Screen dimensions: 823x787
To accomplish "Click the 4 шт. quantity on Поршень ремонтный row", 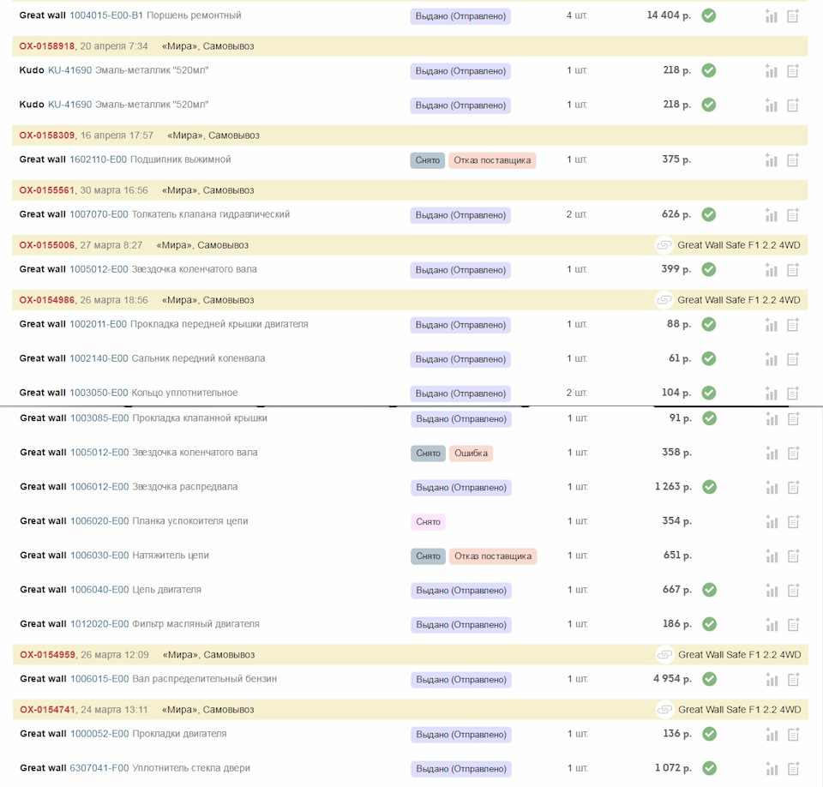I will 576,15.
